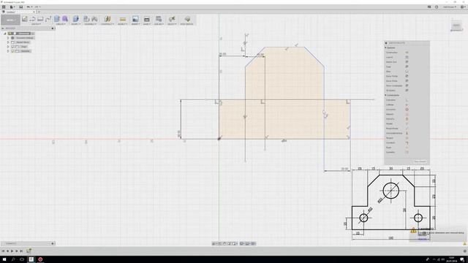Collapse the Options section in palette
This screenshot has height=263, width=468.
pyautogui.click(x=385, y=47)
